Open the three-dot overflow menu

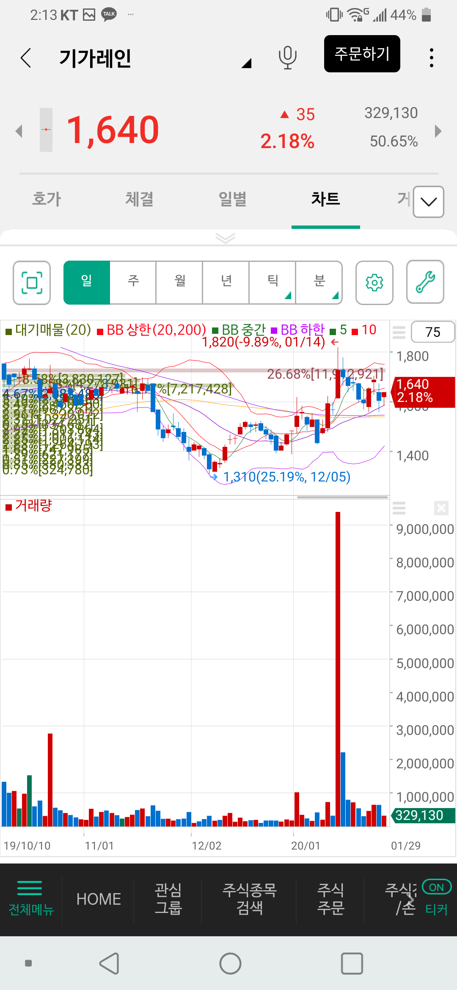[x=431, y=58]
